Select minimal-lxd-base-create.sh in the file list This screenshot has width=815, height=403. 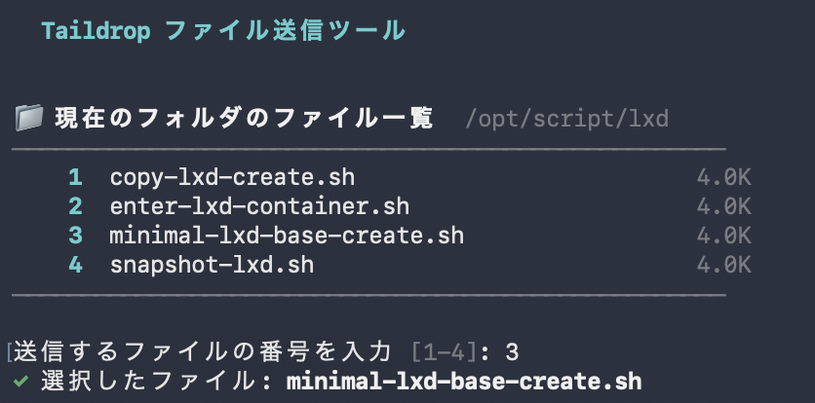pyautogui.click(x=287, y=236)
